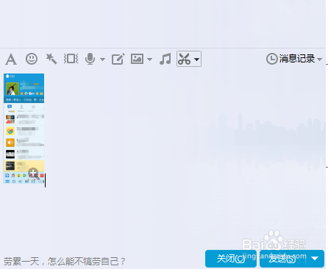Click the 关闭(C) close button

coord(231,259)
